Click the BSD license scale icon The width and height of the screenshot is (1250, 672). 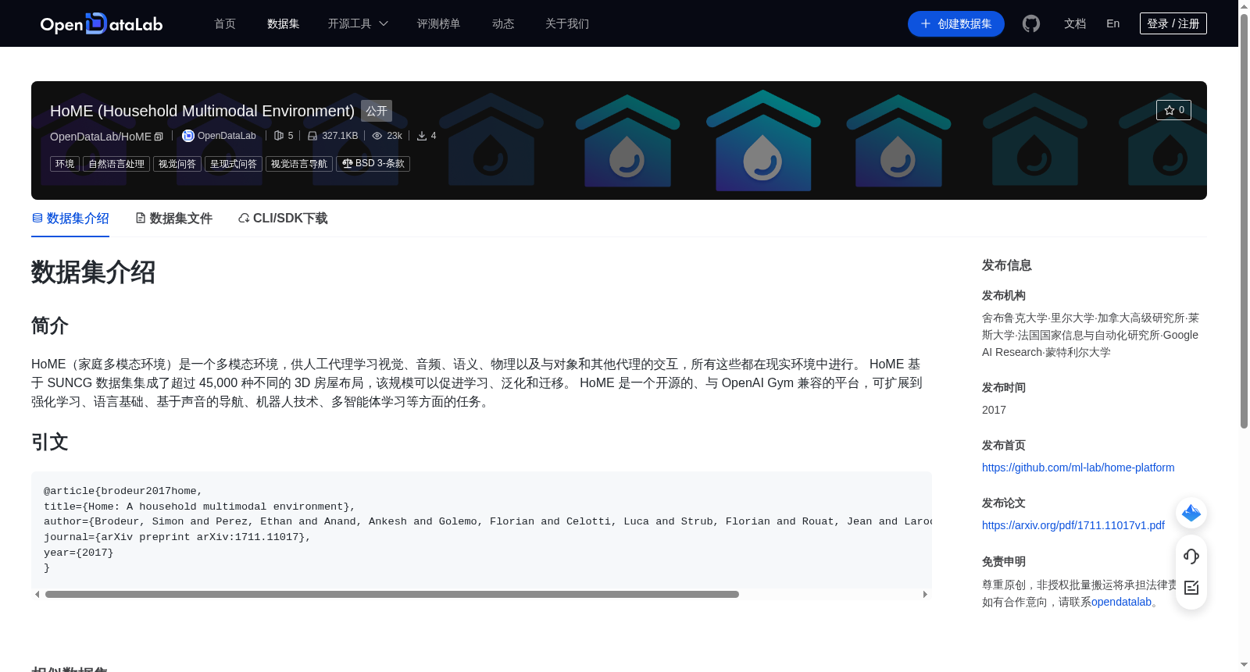(x=347, y=163)
